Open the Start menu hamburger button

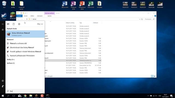coord(3,24)
